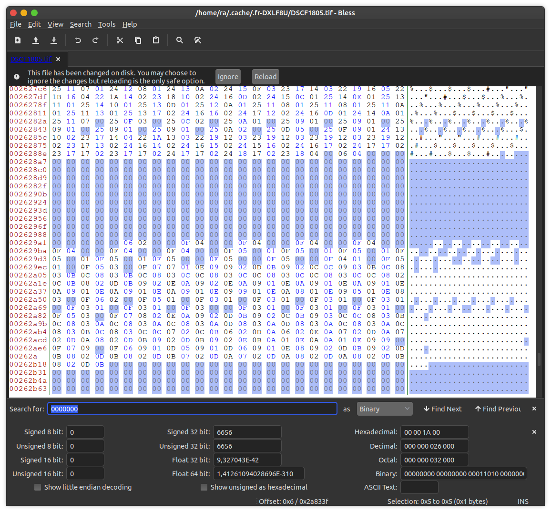Click the ASCII Text field
This screenshot has width=551, height=512.
coord(419,487)
